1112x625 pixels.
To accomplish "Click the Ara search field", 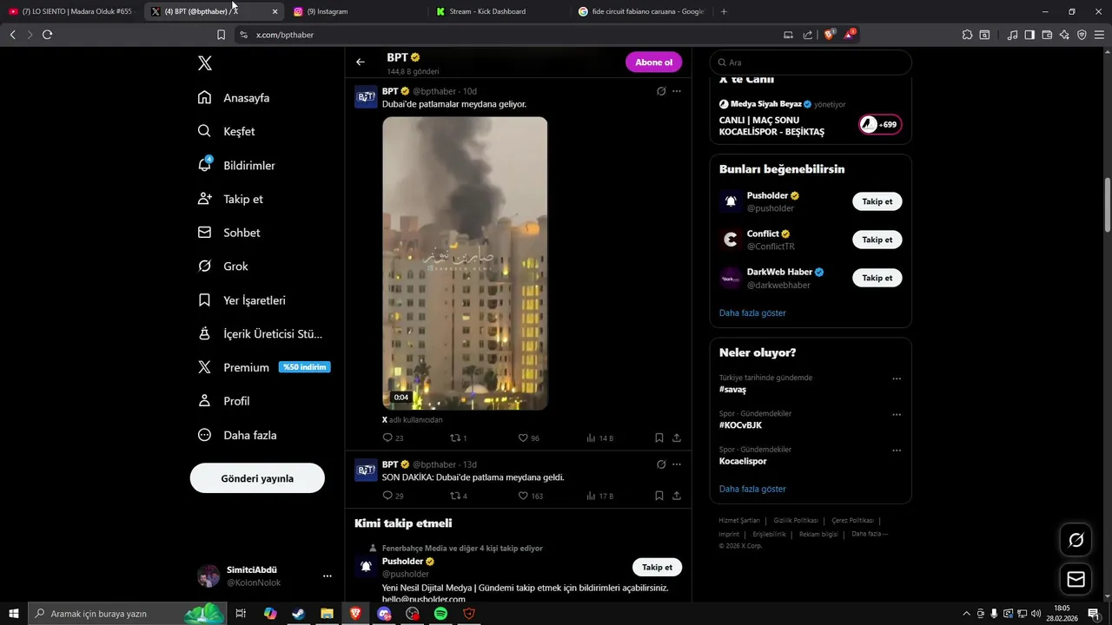I will click(x=811, y=62).
